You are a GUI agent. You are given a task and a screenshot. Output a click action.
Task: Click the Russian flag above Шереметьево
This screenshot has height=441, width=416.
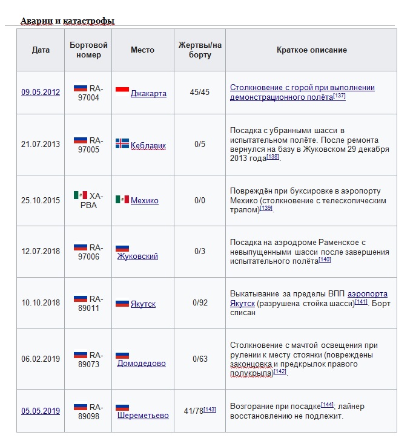[x=122, y=407]
